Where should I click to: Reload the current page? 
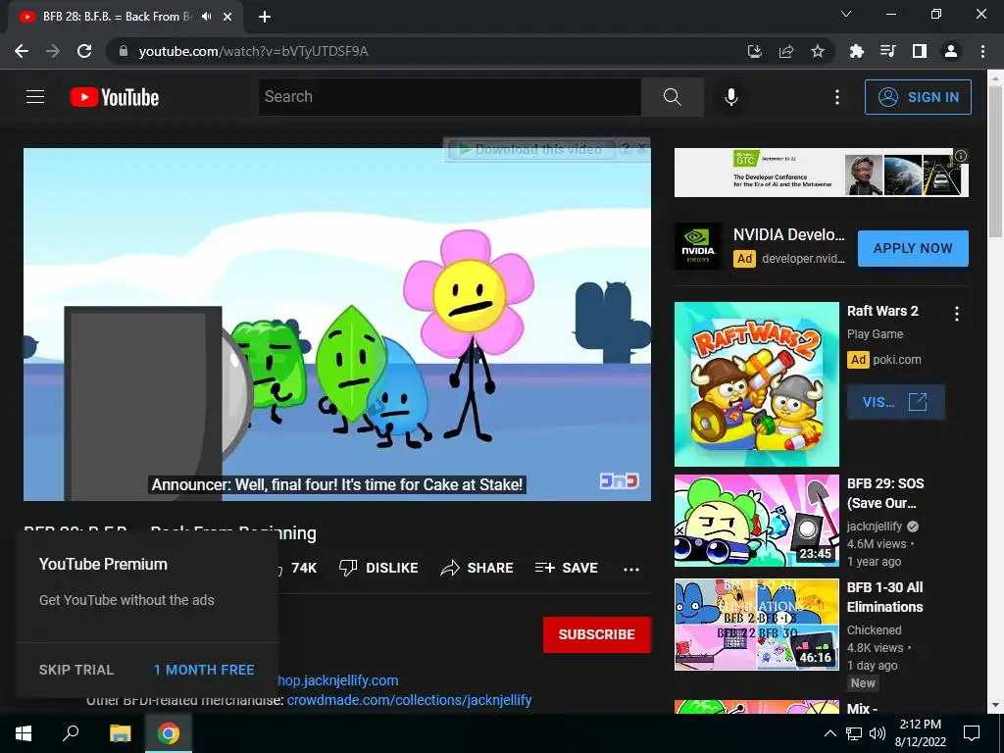tap(84, 51)
